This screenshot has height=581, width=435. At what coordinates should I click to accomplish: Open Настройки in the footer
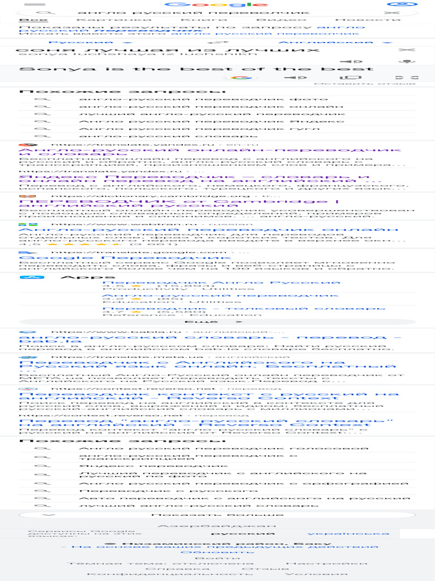[327, 563]
